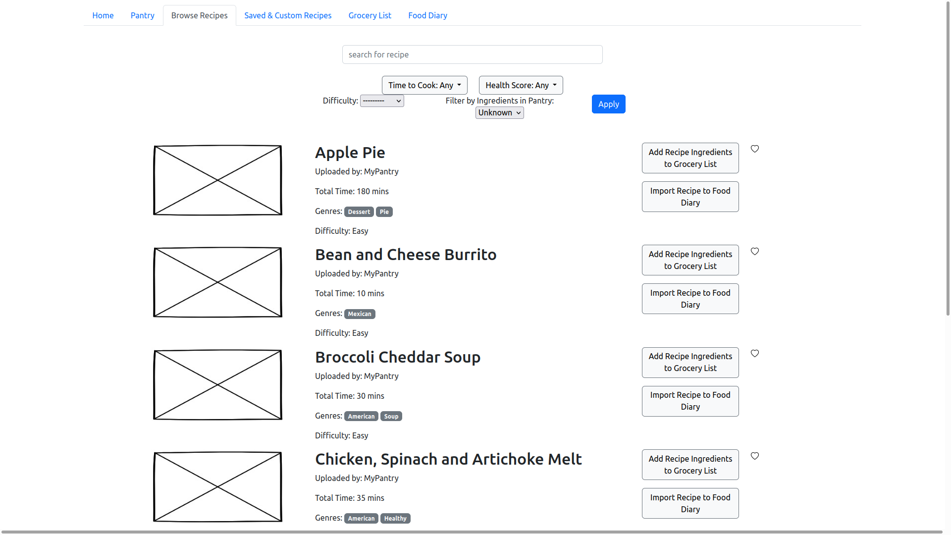The image size is (951, 535).
Task: Favorite the Bean and Cheese Burrito heart
Action: [x=755, y=251]
